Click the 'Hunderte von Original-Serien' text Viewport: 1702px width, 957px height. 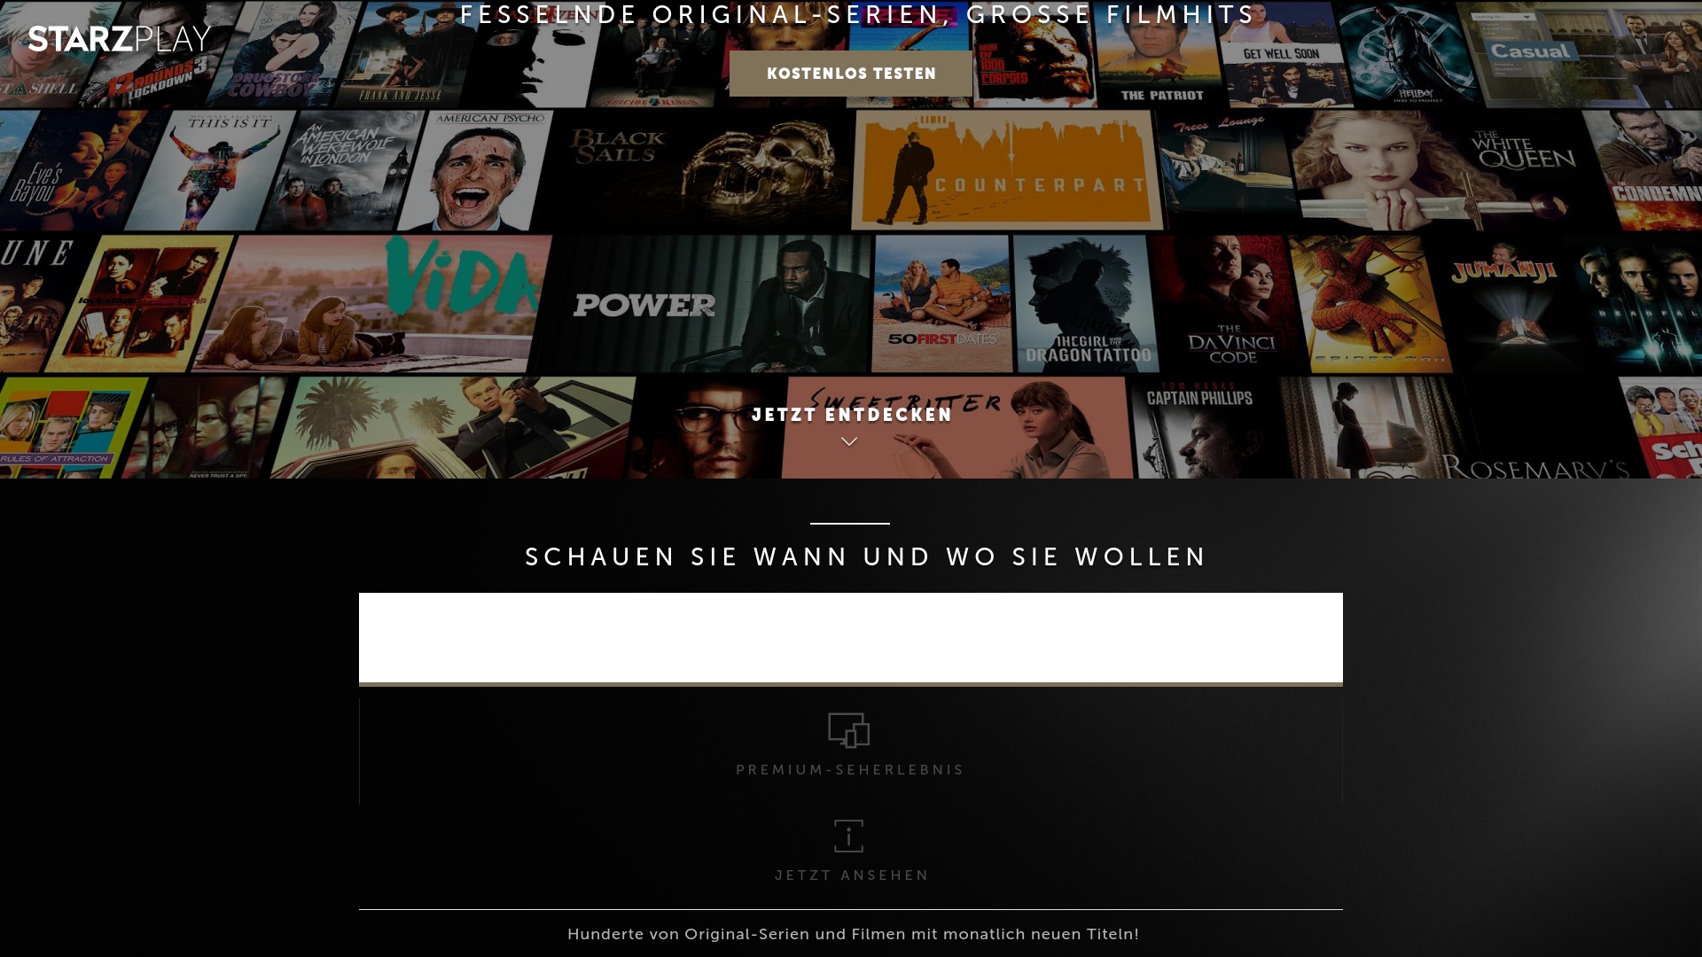[x=853, y=934]
